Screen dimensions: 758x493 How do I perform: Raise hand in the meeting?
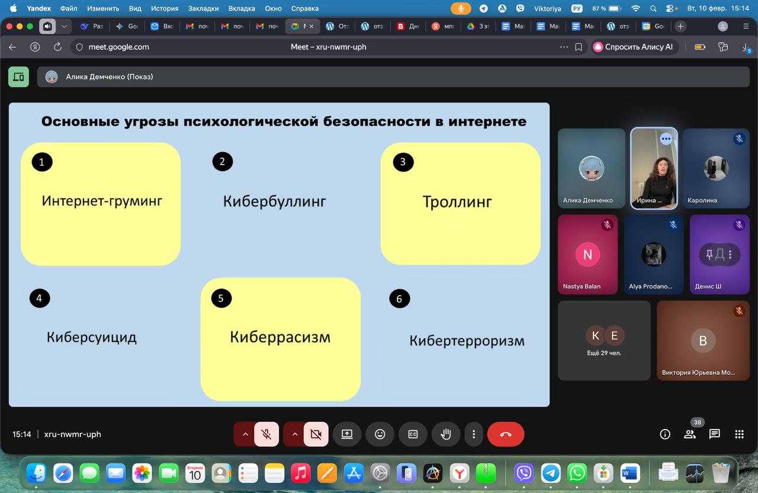click(446, 434)
